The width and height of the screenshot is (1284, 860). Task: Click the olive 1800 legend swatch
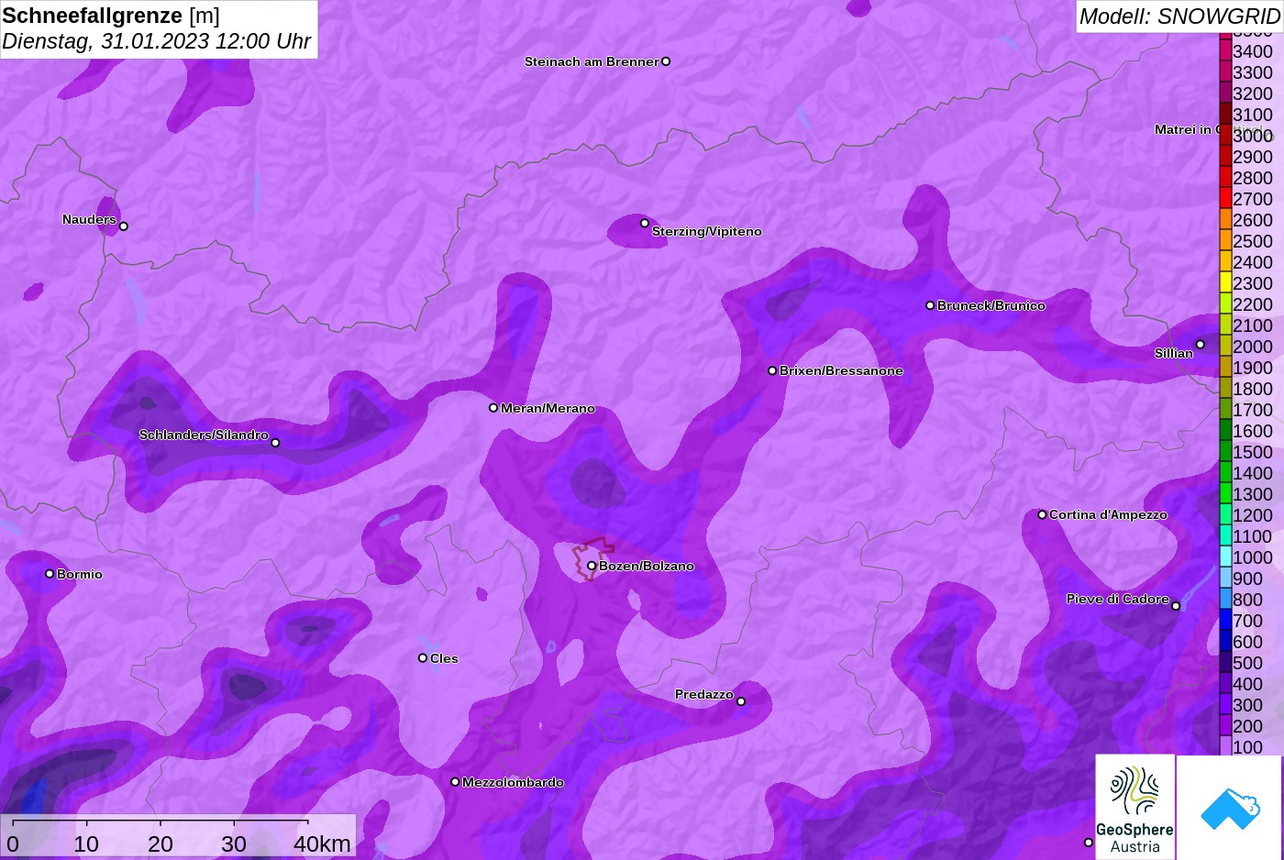point(1225,388)
